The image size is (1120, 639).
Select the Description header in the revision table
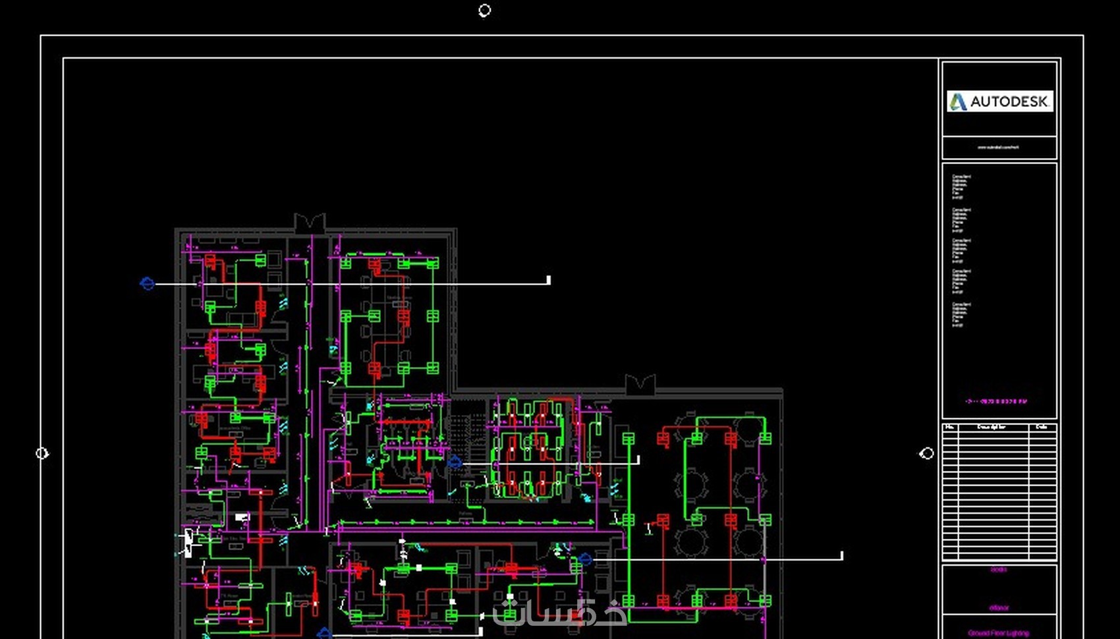(992, 427)
